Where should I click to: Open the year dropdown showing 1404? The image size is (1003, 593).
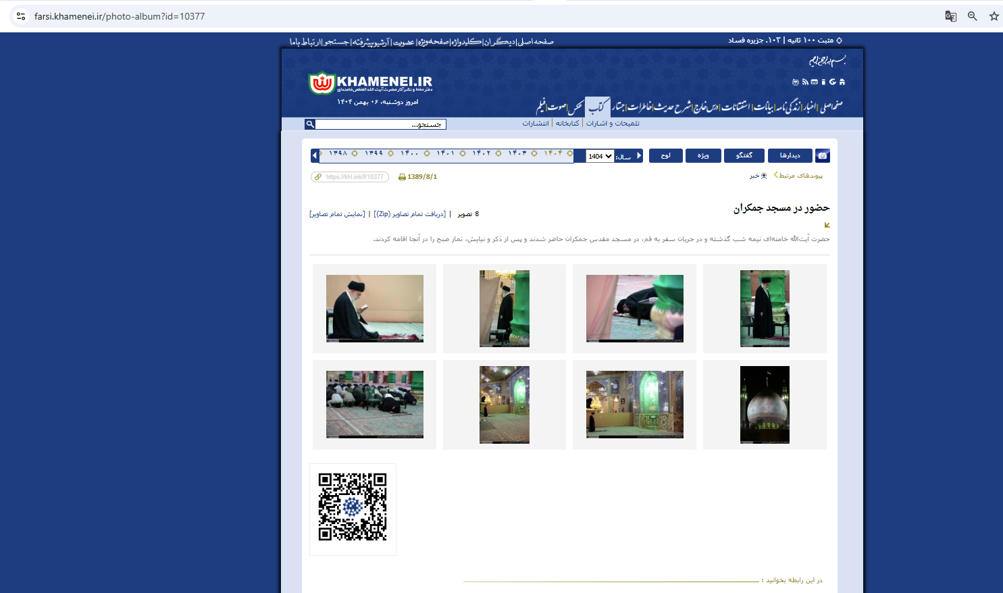pos(599,156)
